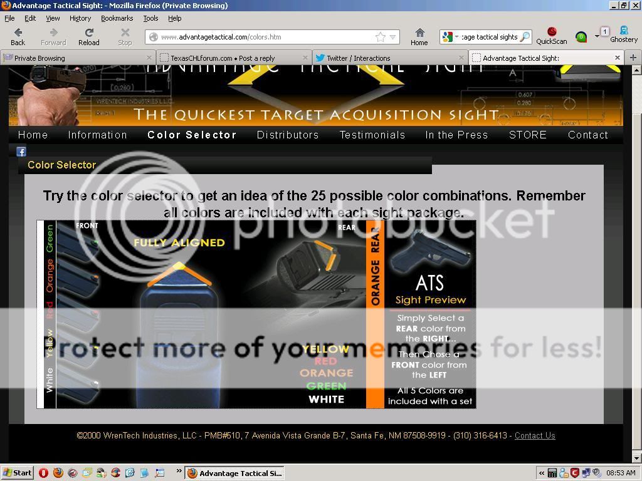Go back with the Back arrow button
Screen dimensions: 642x481
(18, 37)
